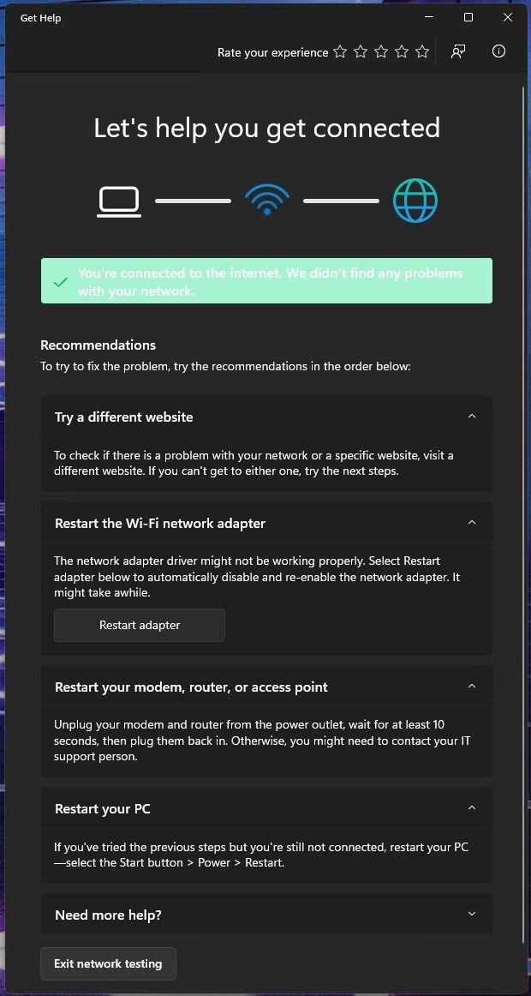Click the Restart adapter button
Screen dimensions: 531x996
(139, 625)
